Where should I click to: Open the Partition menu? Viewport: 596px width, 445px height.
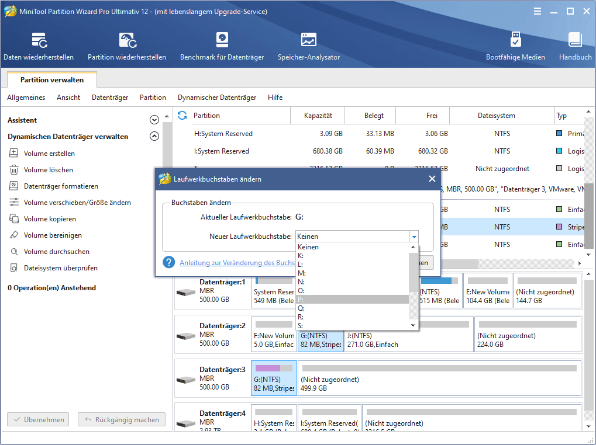point(153,98)
